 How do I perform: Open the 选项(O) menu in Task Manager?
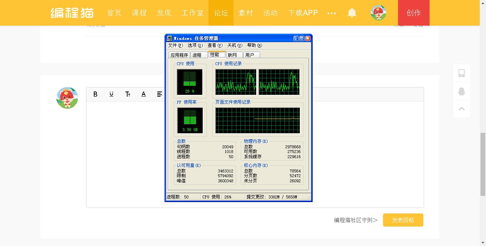click(x=195, y=45)
